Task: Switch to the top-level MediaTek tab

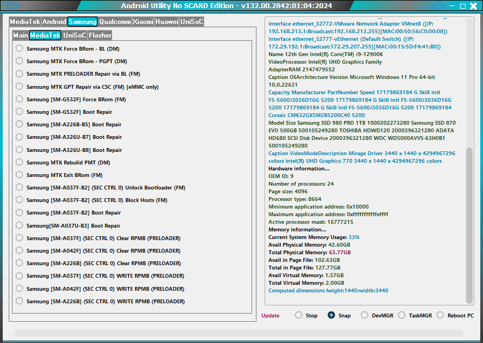Action: [25, 22]
